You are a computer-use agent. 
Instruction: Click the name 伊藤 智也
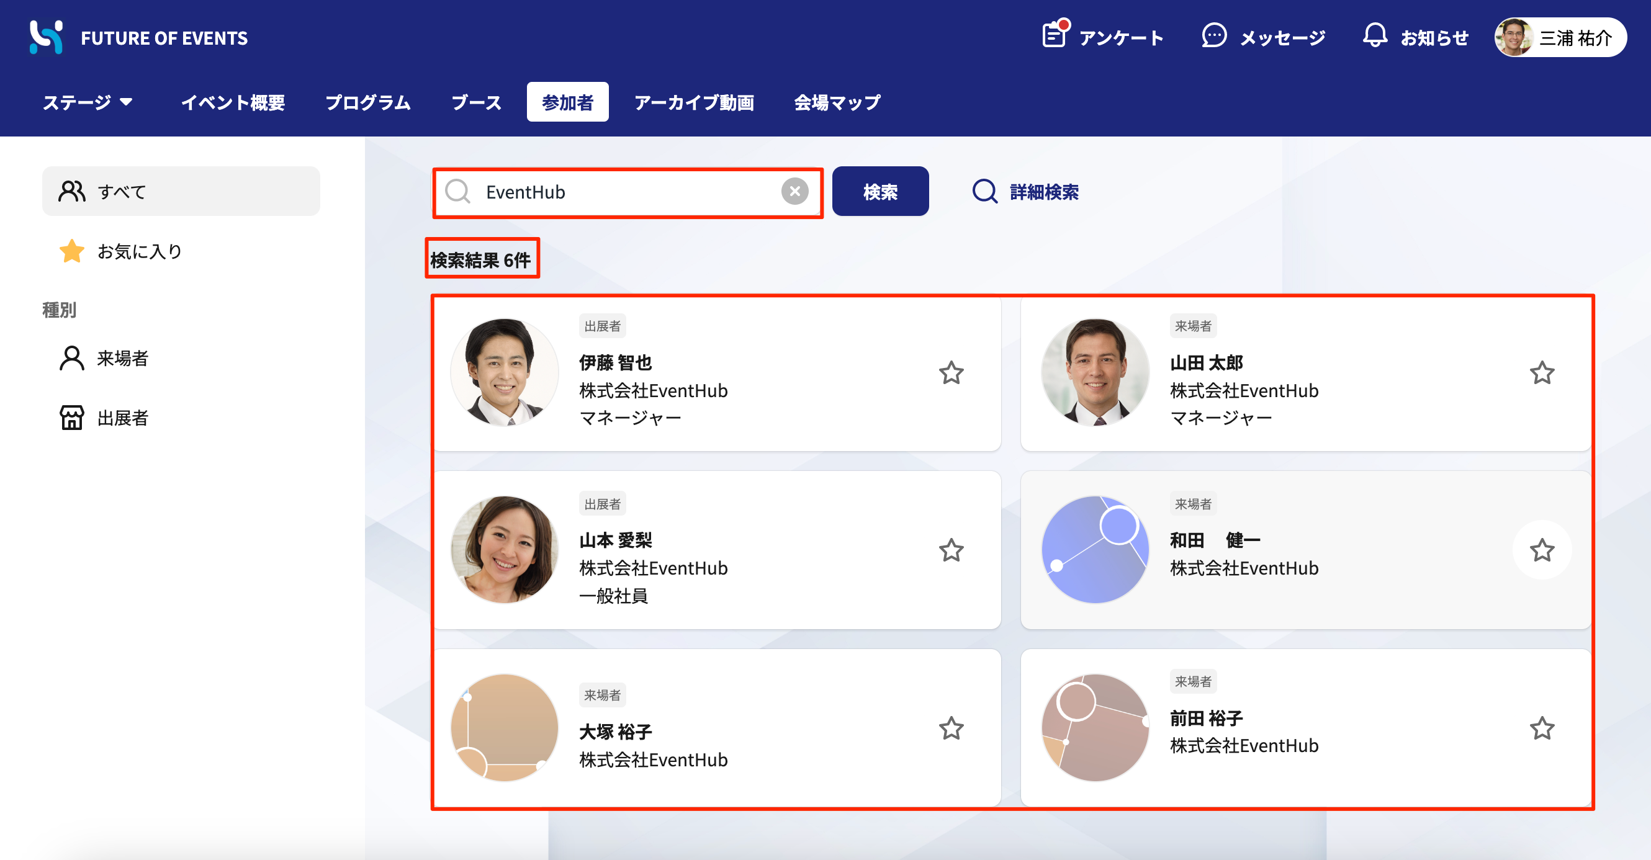pyautogui.click(x=615, y=363)
